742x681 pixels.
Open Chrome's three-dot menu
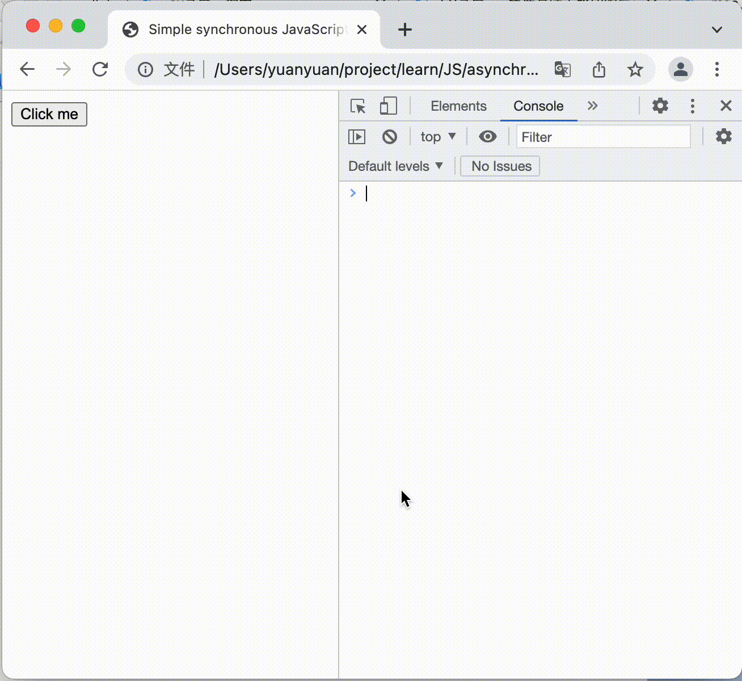tap(717, 69)
